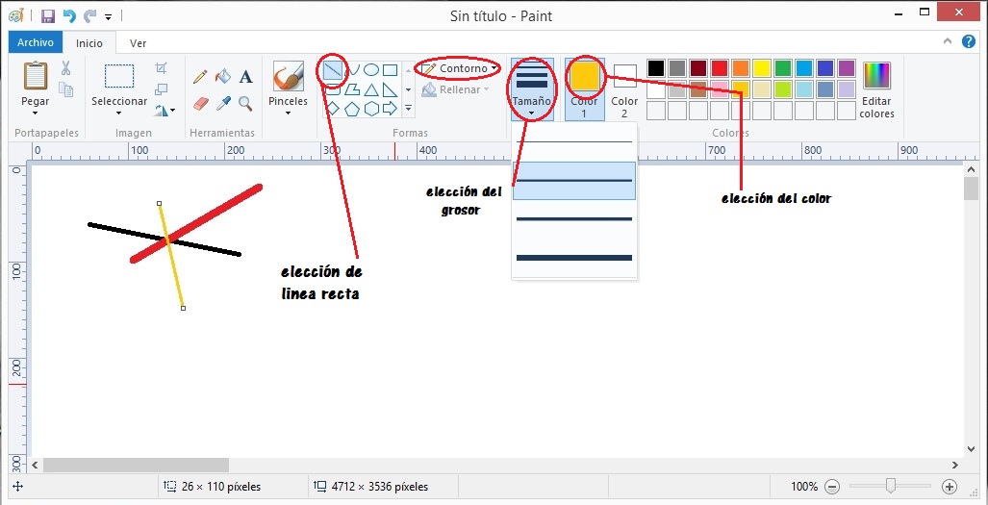Open Paint help with the question mark icon
The width and height of the screenshot is (988, 505).
point(969,41)
